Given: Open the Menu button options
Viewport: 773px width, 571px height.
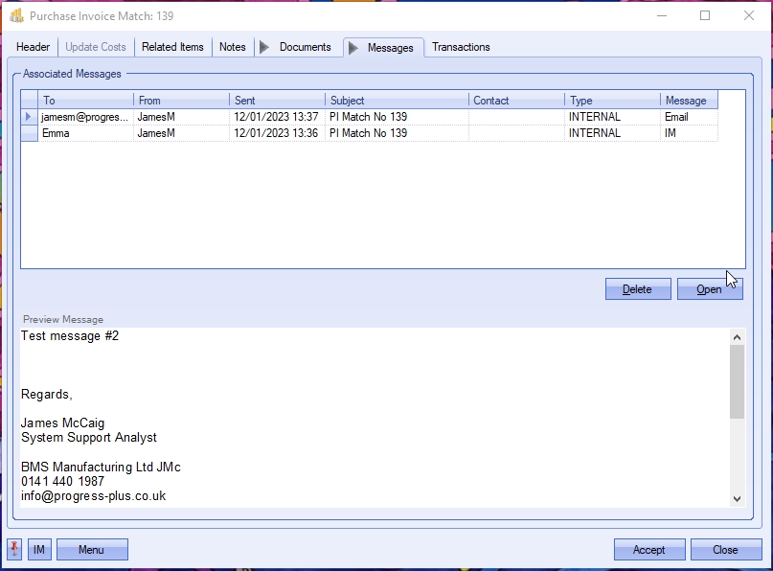Looking at the screenshot, I should pos(92,550).
